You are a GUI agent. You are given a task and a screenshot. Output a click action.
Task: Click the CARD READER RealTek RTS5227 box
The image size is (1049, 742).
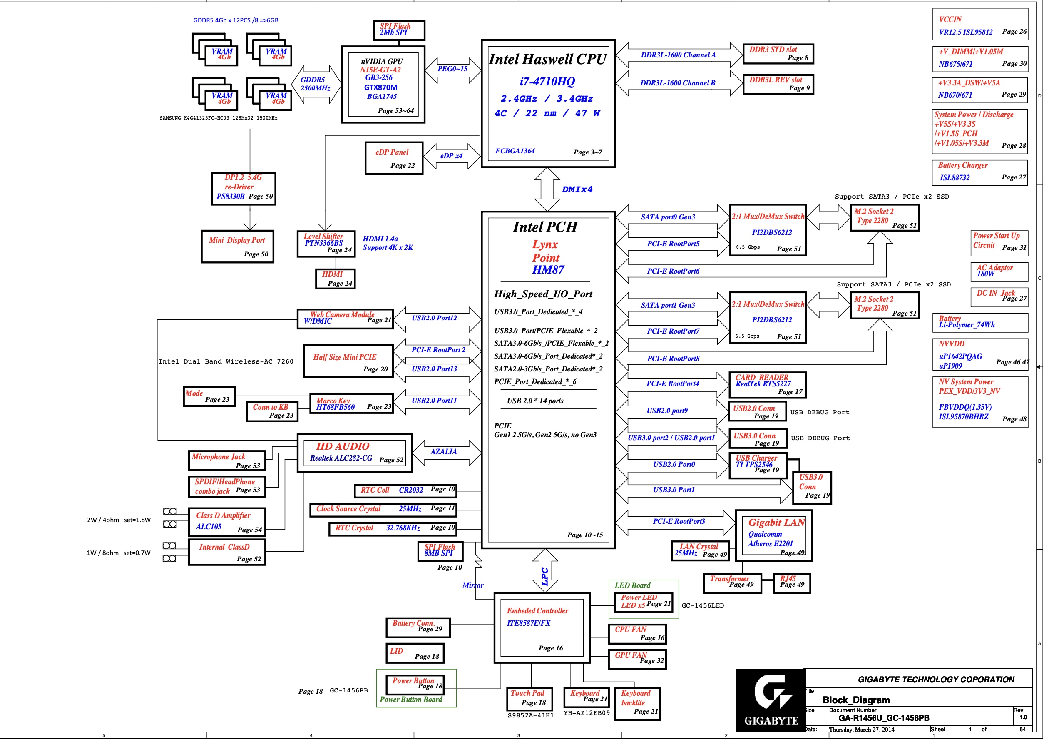(767, 385)
